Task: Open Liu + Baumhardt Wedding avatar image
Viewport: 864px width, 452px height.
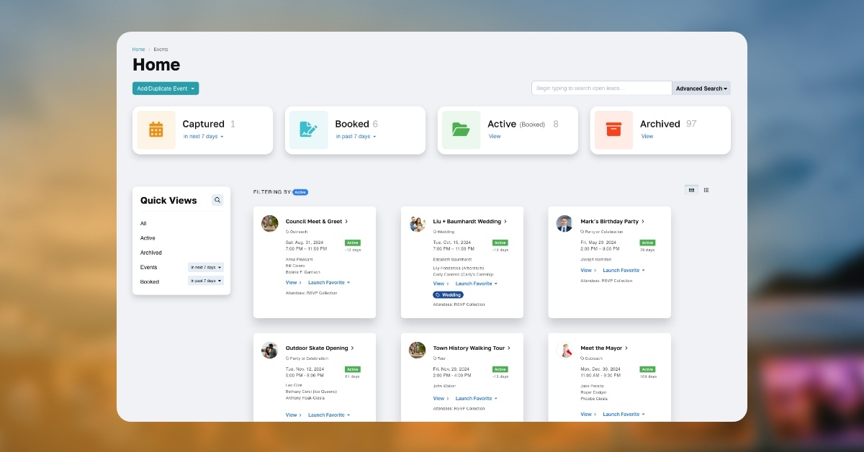Action: [418, 223]
